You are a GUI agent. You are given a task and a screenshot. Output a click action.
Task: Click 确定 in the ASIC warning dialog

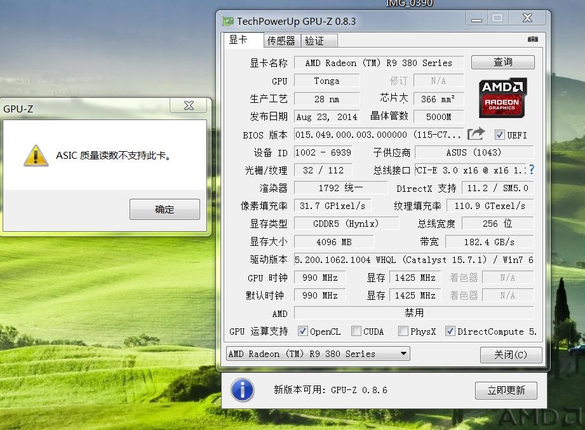(165, 209)
